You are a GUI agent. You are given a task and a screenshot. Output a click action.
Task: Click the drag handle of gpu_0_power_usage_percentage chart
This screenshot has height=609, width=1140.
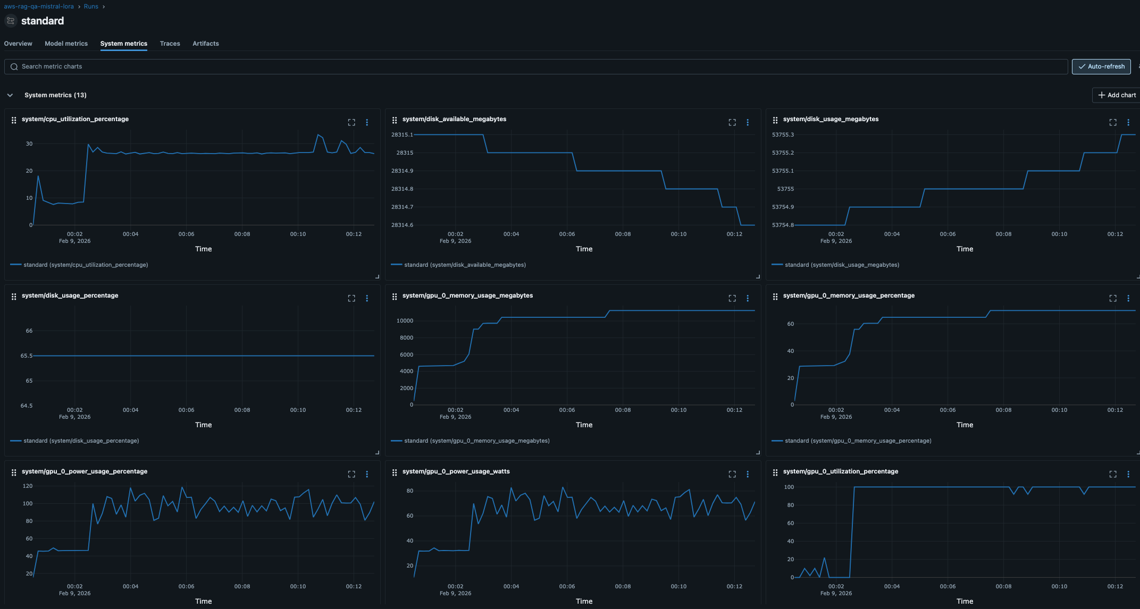point(14,473)
